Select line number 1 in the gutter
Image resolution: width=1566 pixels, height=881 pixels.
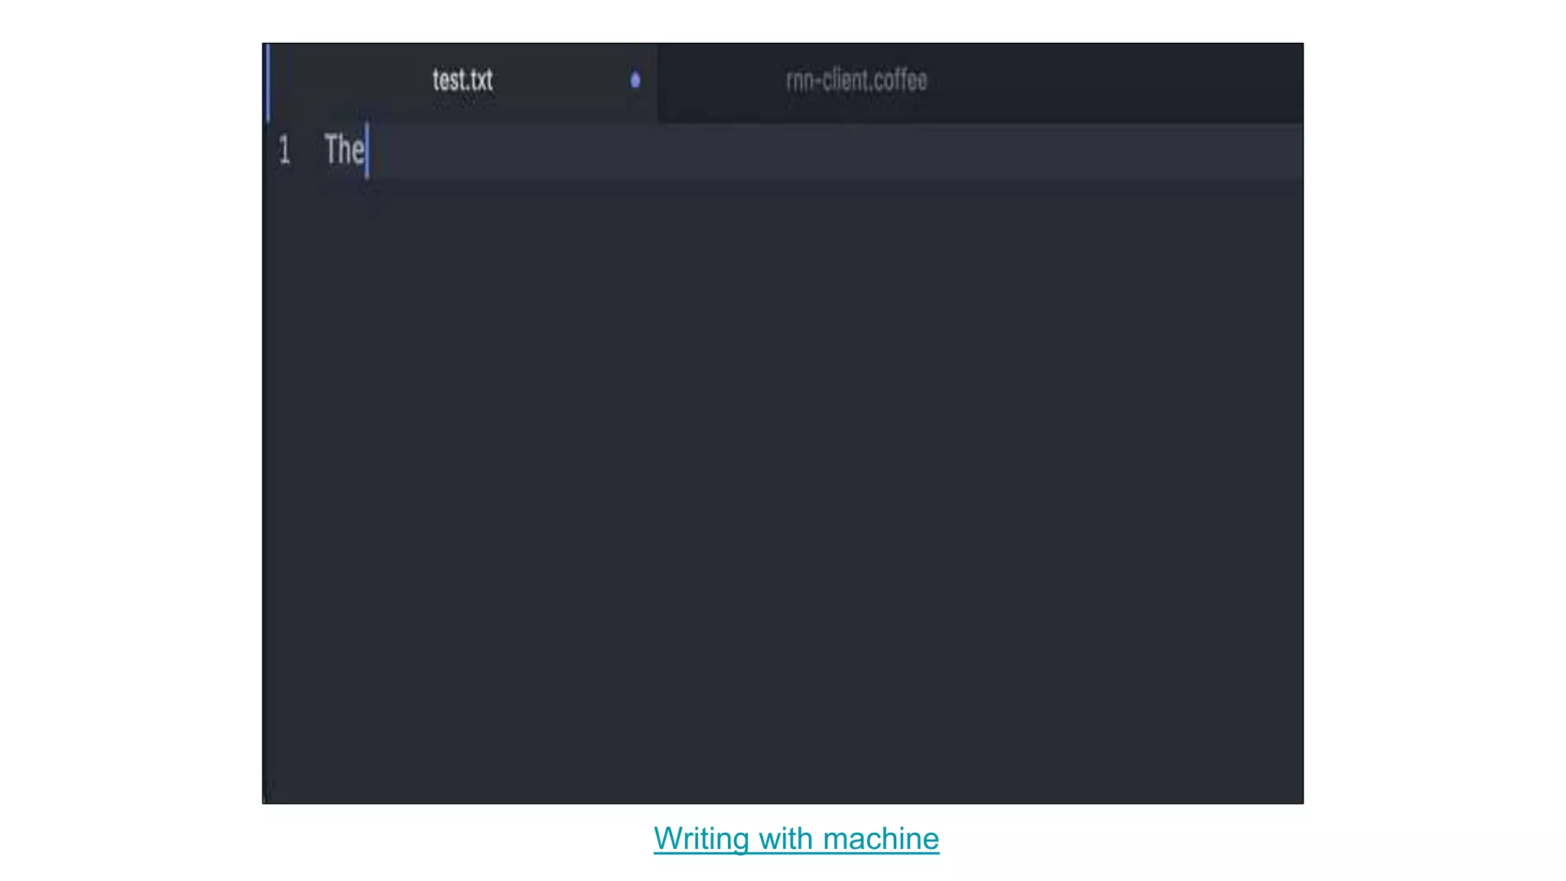[x=284, y=150]
